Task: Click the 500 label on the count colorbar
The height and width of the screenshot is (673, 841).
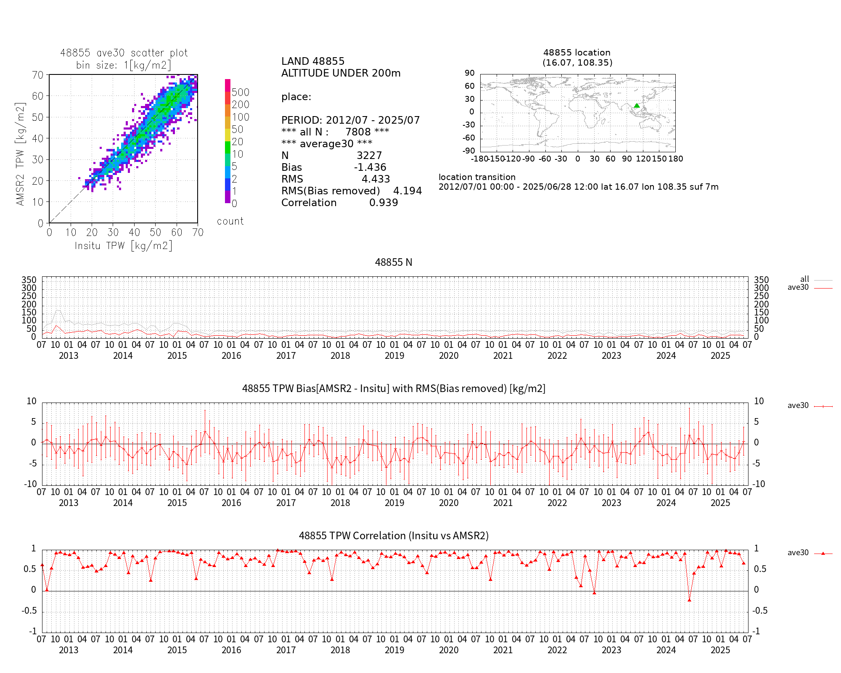Action: tap(241, 93)
